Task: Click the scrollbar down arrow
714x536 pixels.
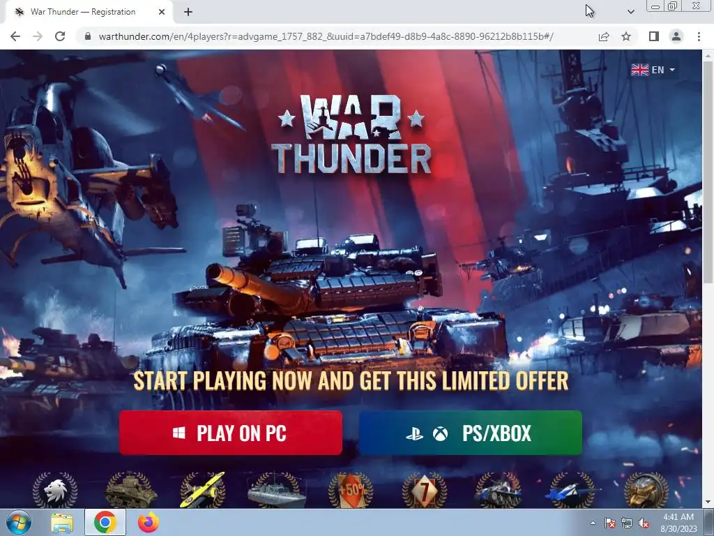Action: (708, 502)
